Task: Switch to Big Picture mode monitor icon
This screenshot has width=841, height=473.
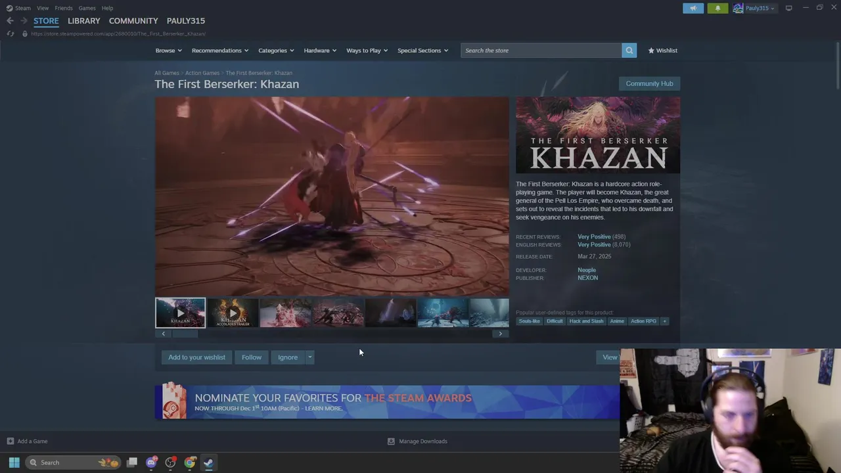Action: (x=788, y=8)
